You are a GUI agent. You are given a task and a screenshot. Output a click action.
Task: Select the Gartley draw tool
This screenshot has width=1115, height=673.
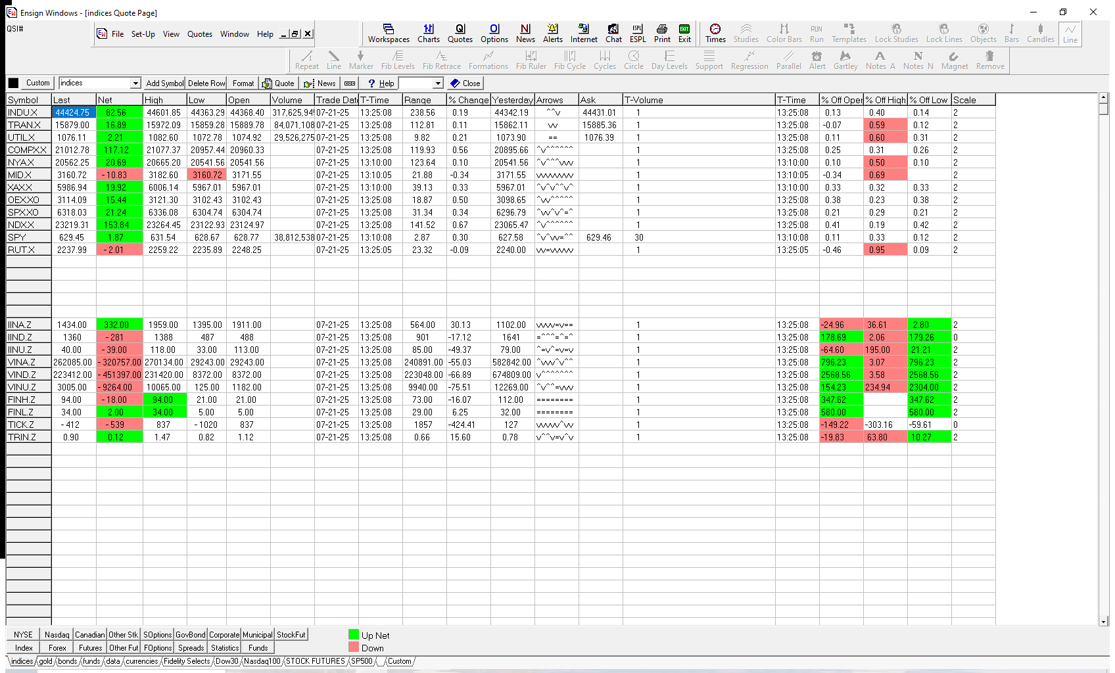click(845, 60)
